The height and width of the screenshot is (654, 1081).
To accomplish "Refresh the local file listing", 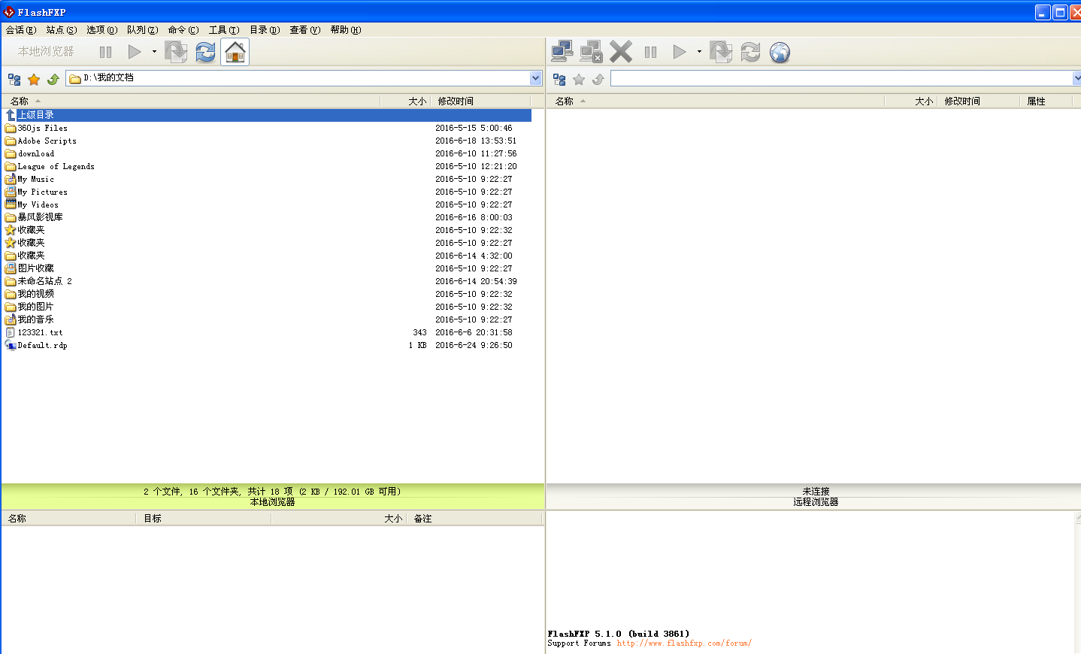I will click(x=204, y=51).
